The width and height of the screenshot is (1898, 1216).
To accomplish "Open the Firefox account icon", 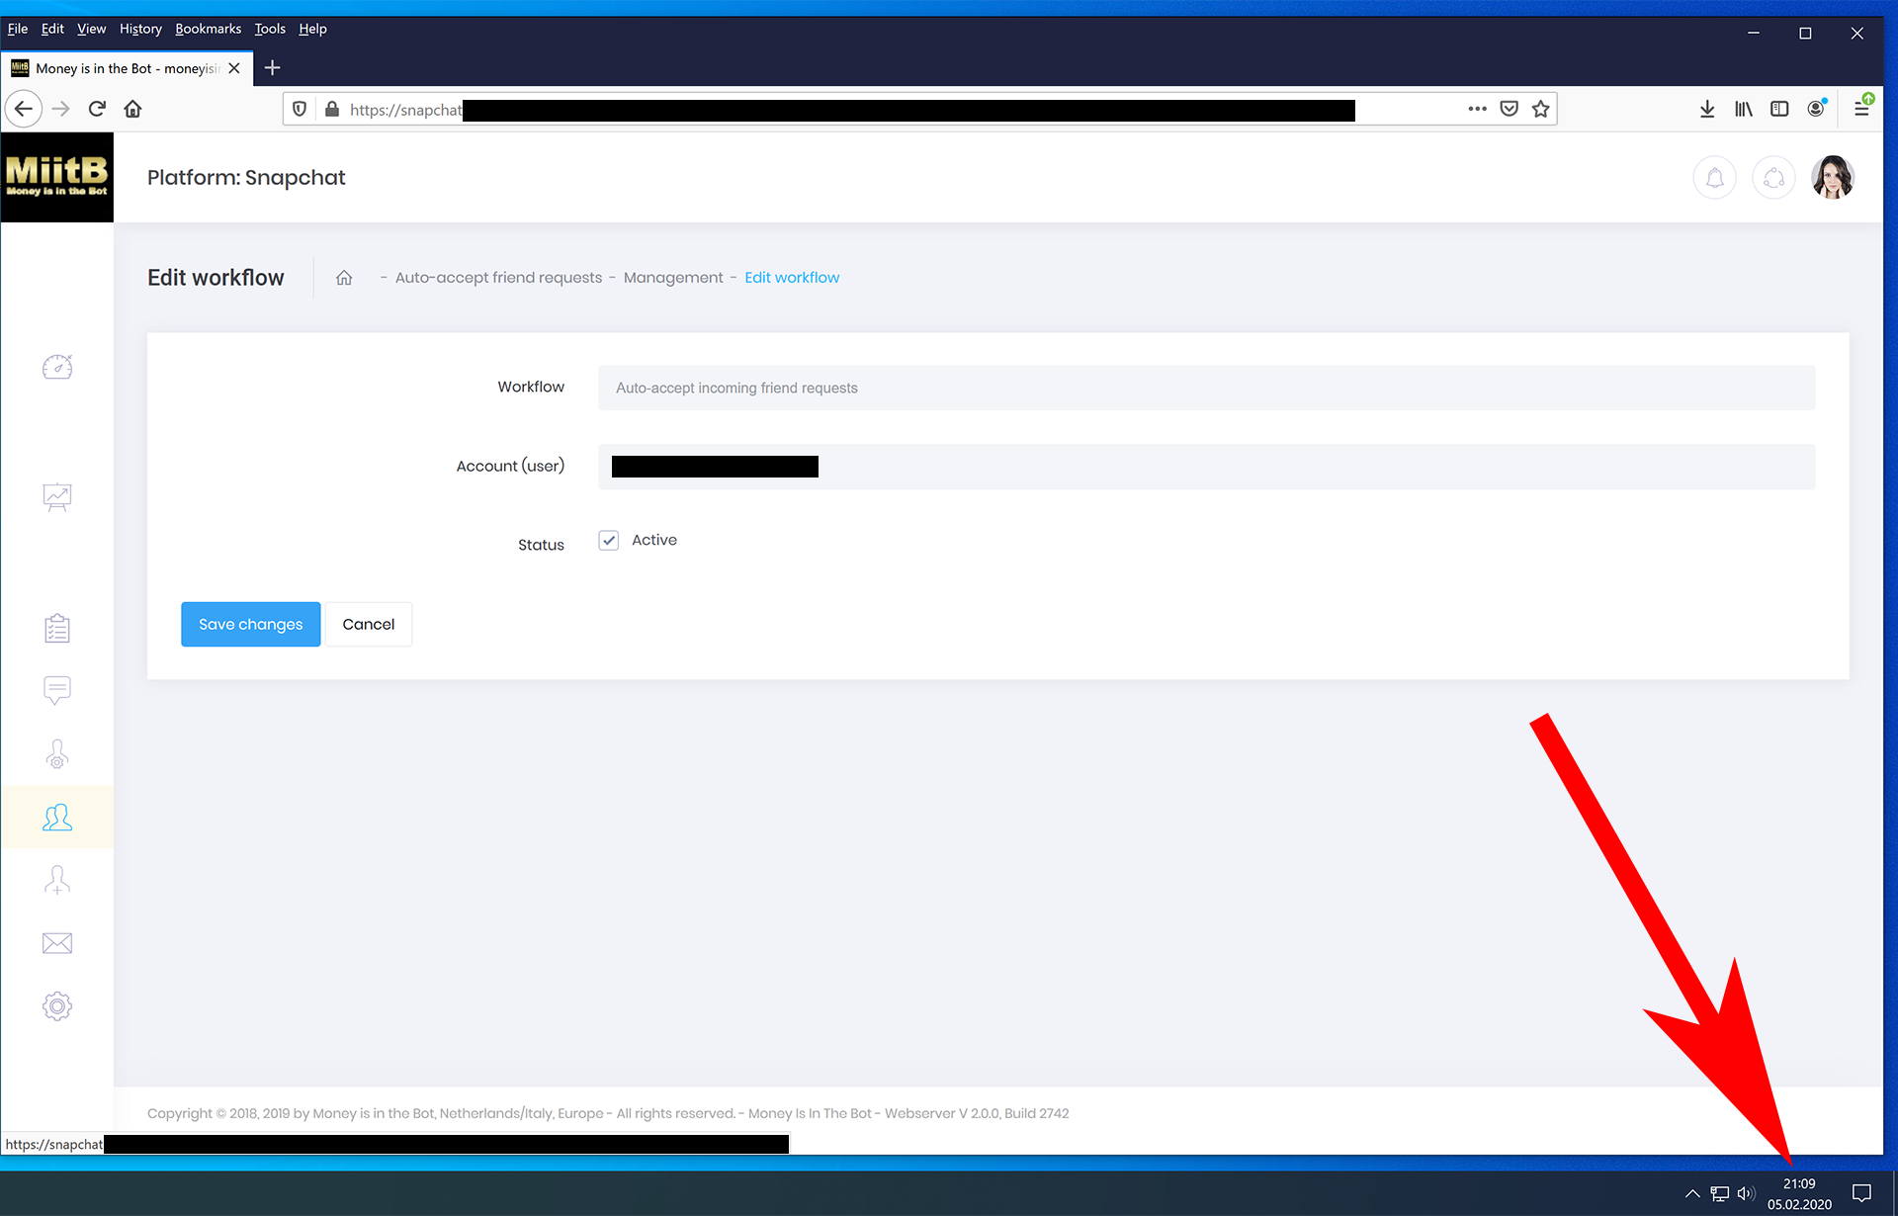I will pyautogui.click(x=1817, y=109).
